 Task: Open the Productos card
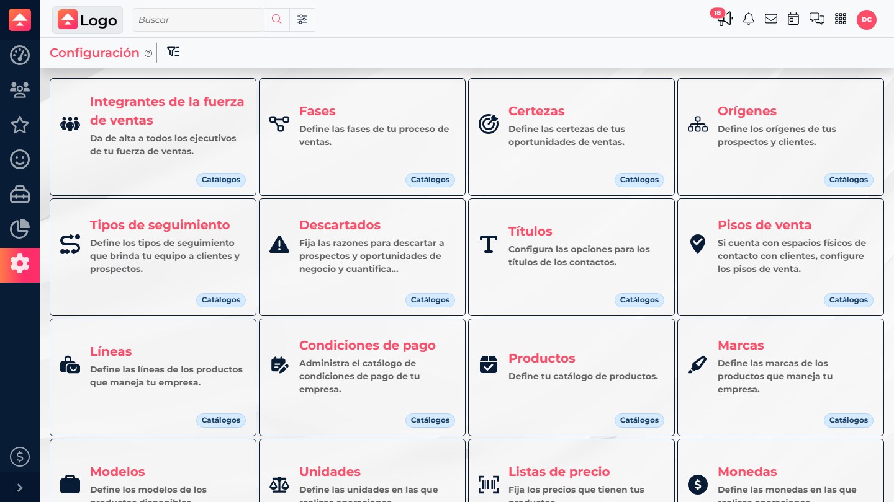571,377
